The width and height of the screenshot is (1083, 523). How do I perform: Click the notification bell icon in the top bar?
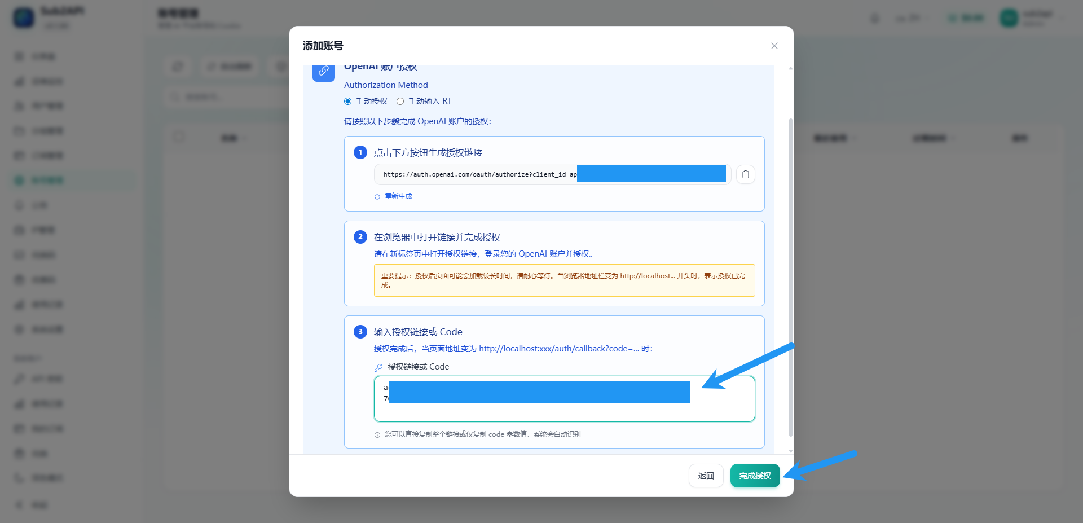875,17
